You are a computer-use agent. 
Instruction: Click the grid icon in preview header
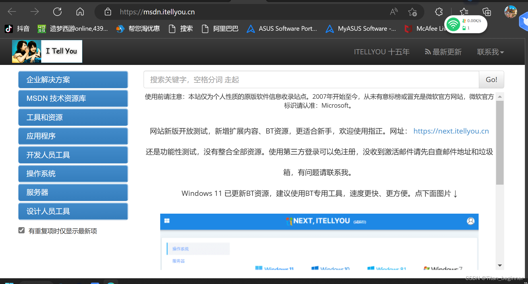pyautogui.click(x=167, y=221)
